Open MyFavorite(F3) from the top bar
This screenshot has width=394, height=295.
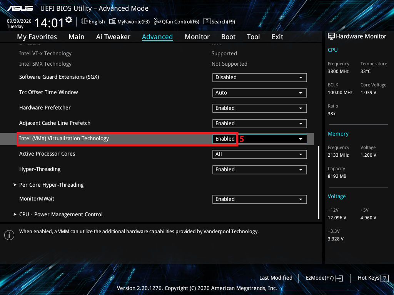pos(129,22)
